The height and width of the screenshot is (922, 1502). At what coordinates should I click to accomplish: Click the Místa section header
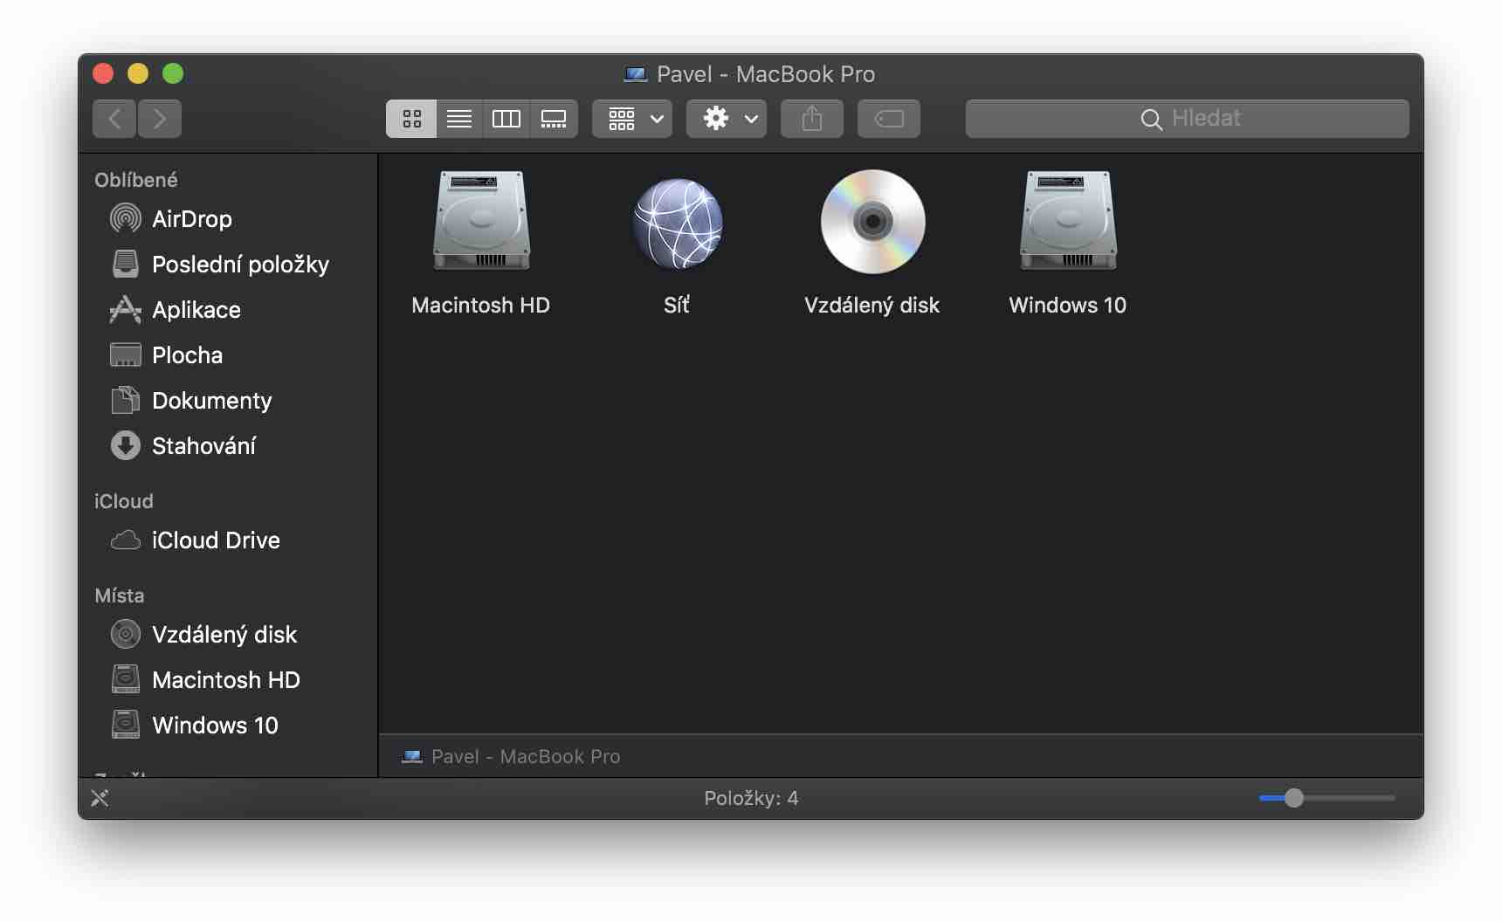[x=120, y=595]
